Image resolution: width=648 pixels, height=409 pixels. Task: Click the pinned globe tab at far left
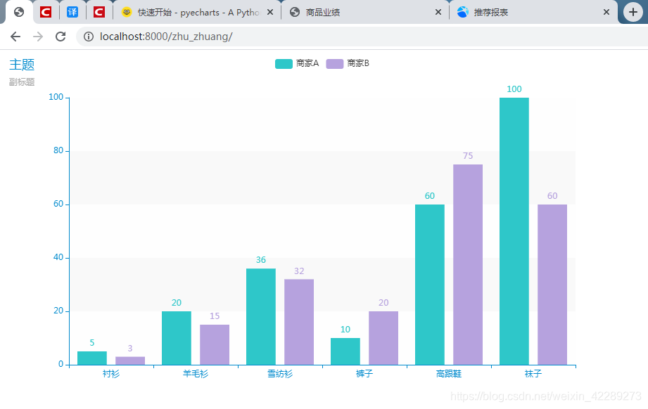(19, 11)
